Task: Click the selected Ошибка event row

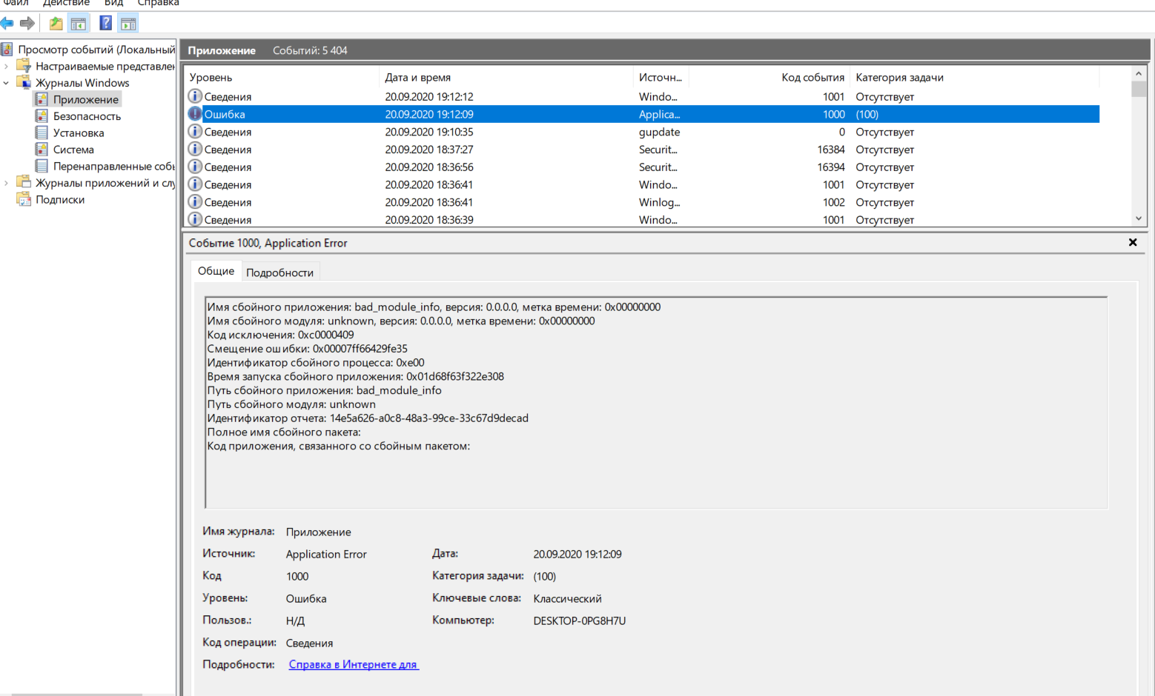Action: coord(642,114)
